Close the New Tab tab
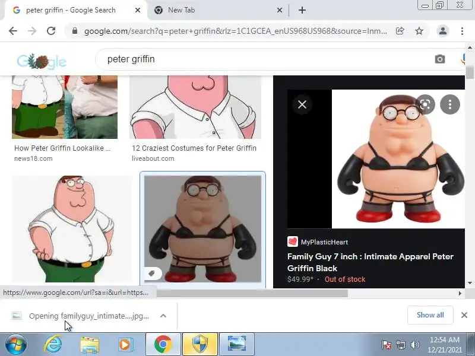475x356 pixels. point(280,10)
